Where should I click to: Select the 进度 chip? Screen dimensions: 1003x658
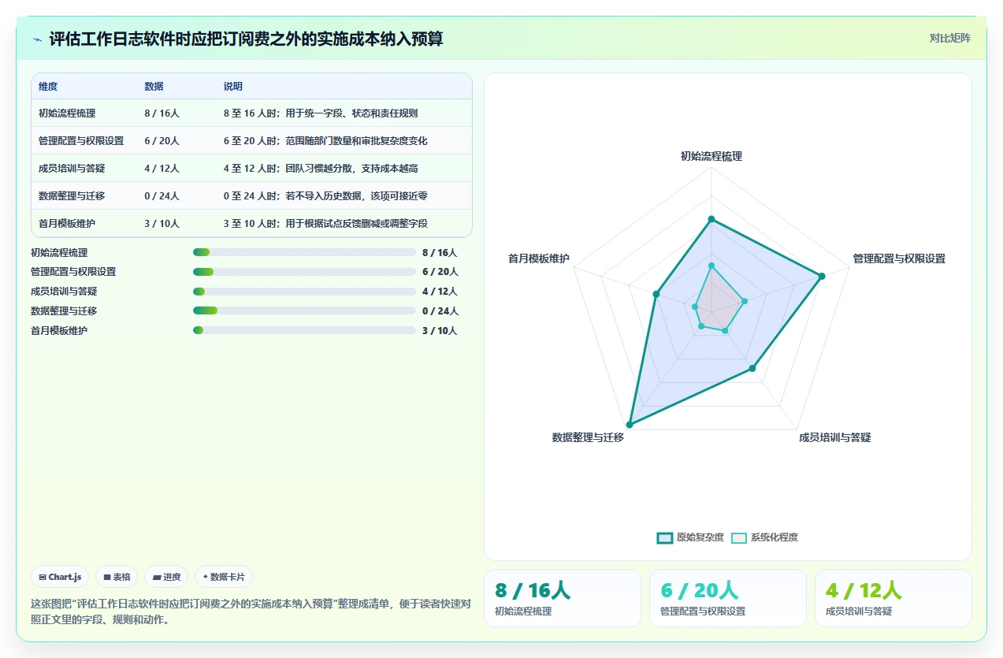pos(166,577)
